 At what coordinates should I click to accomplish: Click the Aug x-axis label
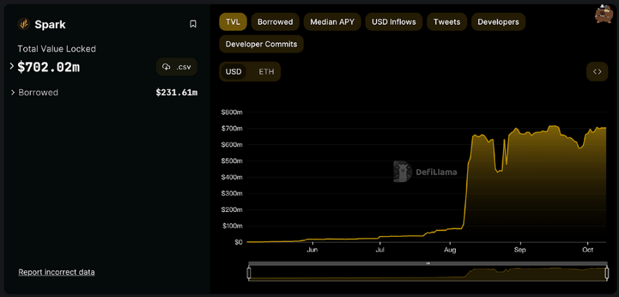click(x=450, y=249)
